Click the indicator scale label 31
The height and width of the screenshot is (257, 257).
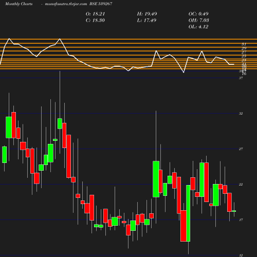pyautogui.click(x=244, y=44)
